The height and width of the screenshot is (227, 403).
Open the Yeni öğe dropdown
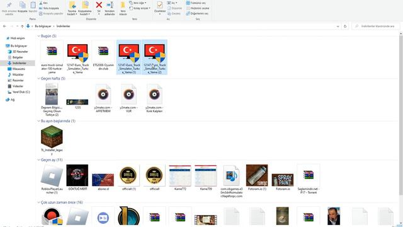(x=138, y=3)
